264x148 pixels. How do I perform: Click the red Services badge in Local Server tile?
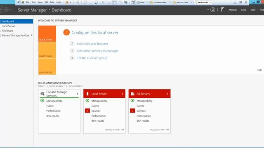coord(87,111)
